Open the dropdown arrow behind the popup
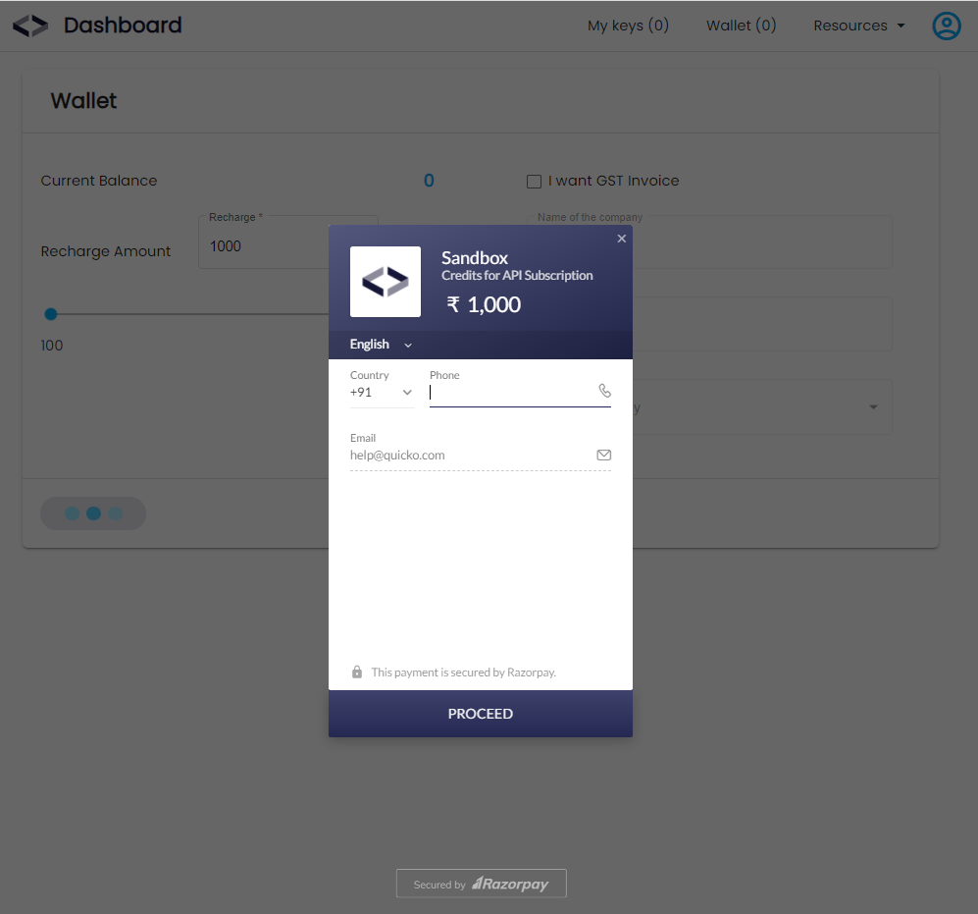The height and width of the screenshot is (914, 978). pyautogui.click(x=873, y=407)
